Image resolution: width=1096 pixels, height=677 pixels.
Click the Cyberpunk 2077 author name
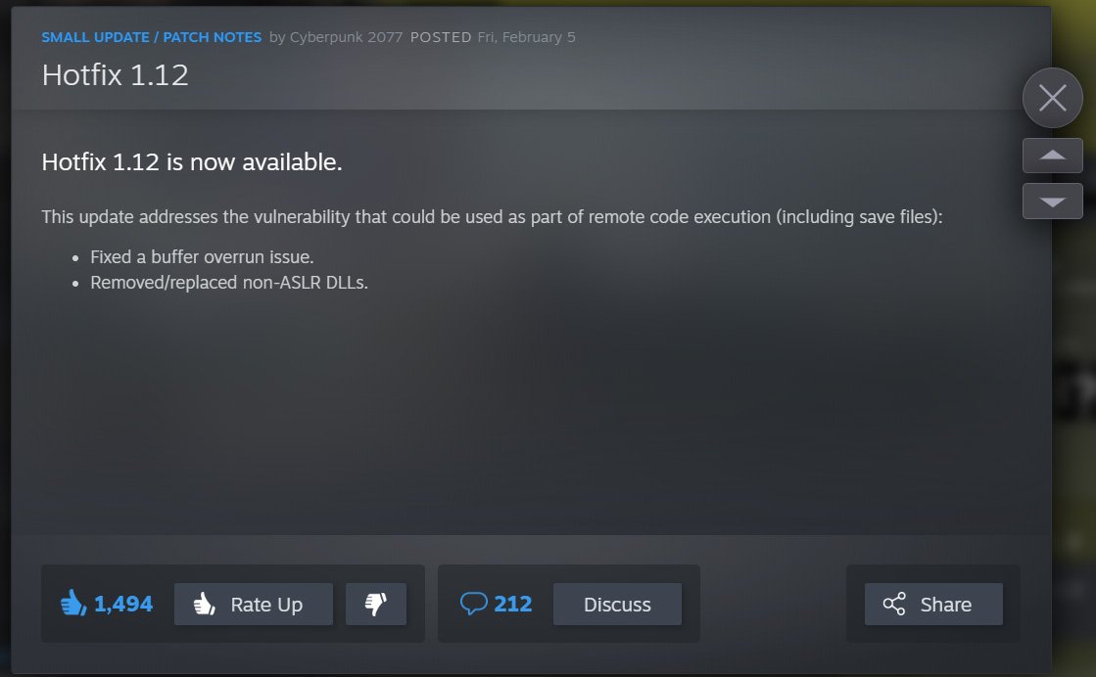click(x=346, y=37)
